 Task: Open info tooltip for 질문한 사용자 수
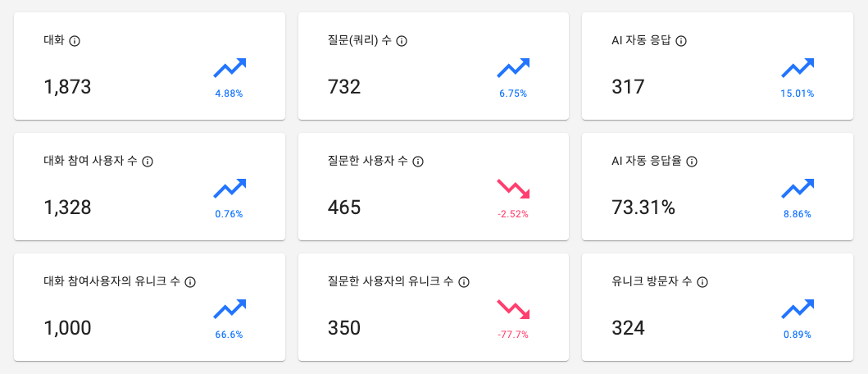pyautogui.click(x=418, y=162)
